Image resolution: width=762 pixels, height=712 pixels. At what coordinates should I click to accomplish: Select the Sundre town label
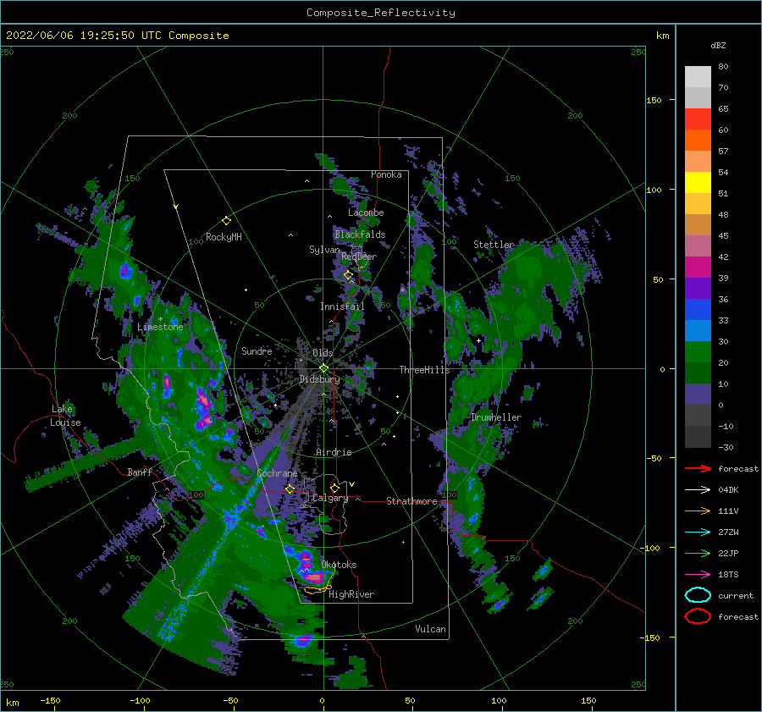[x=257, y=350]
